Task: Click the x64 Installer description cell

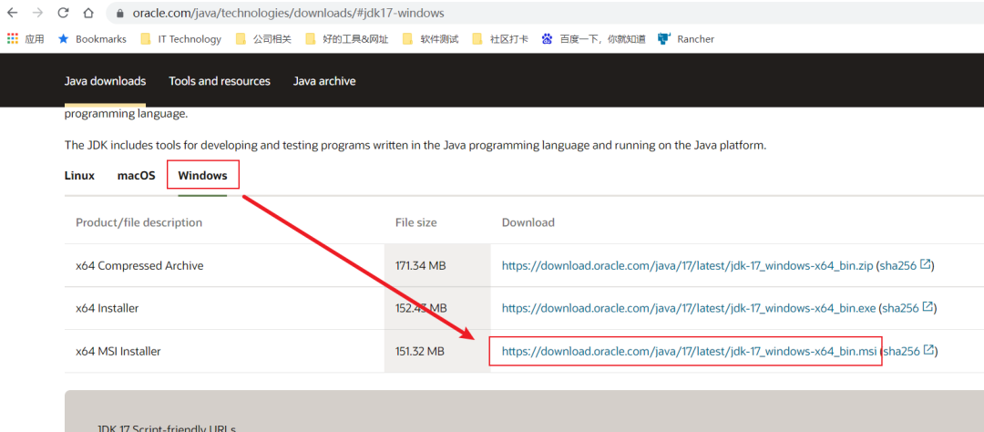Action: (108, 308)
